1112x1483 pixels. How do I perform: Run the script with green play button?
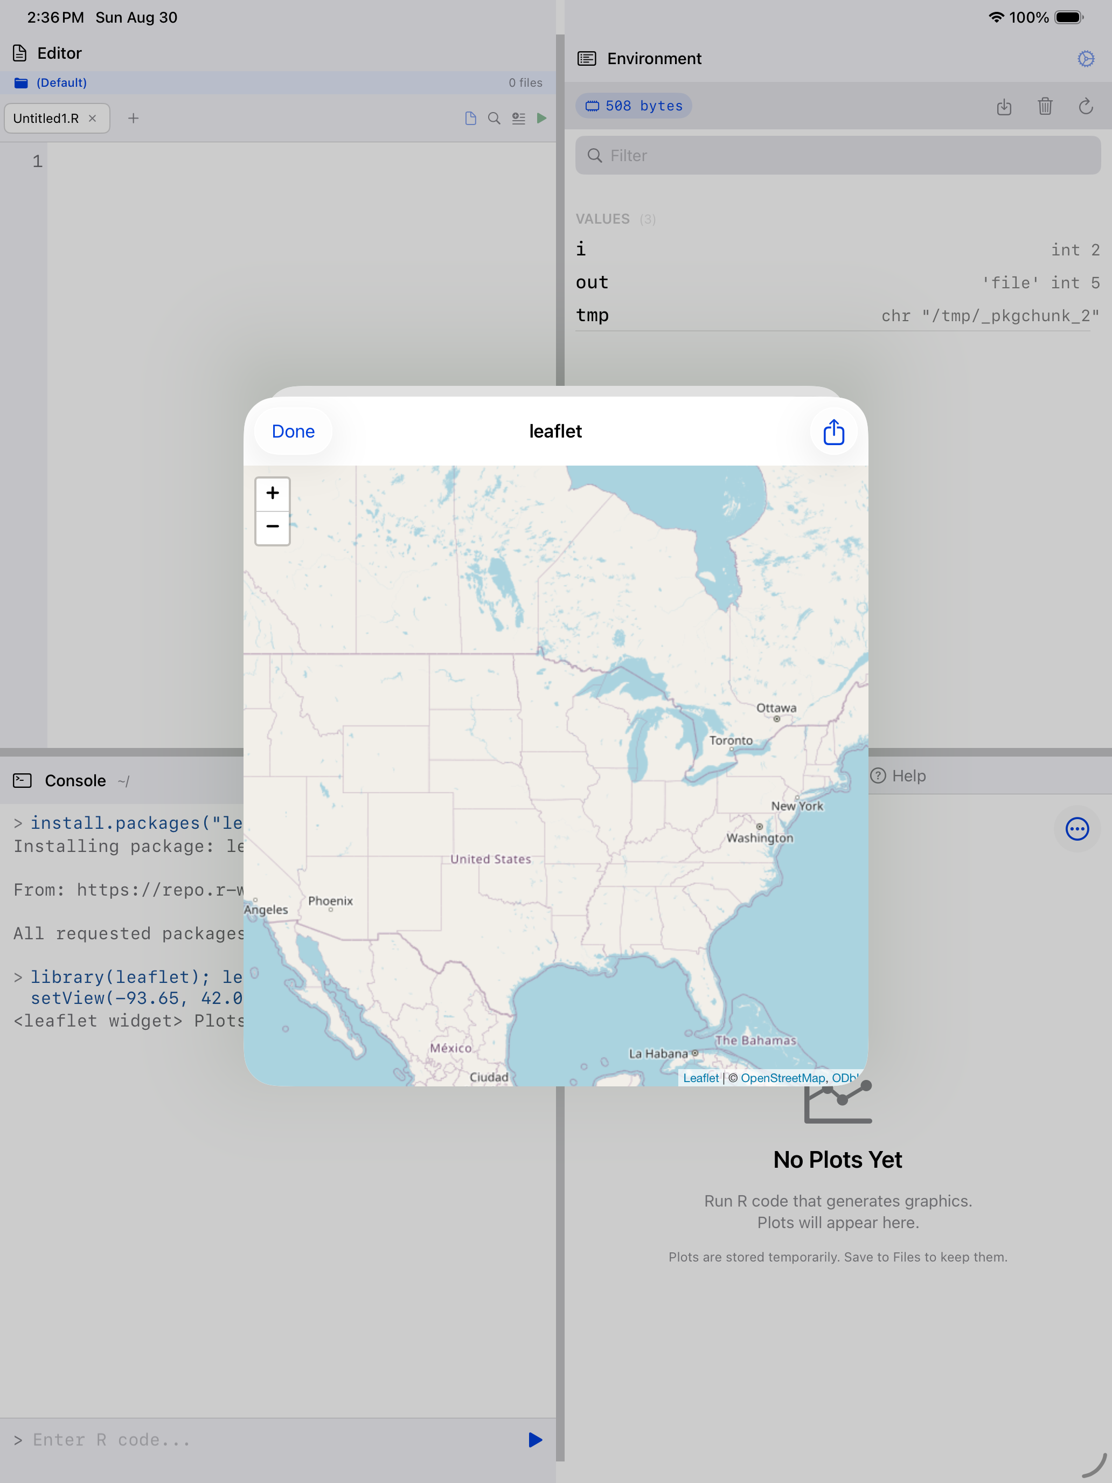tap(541, 118)
